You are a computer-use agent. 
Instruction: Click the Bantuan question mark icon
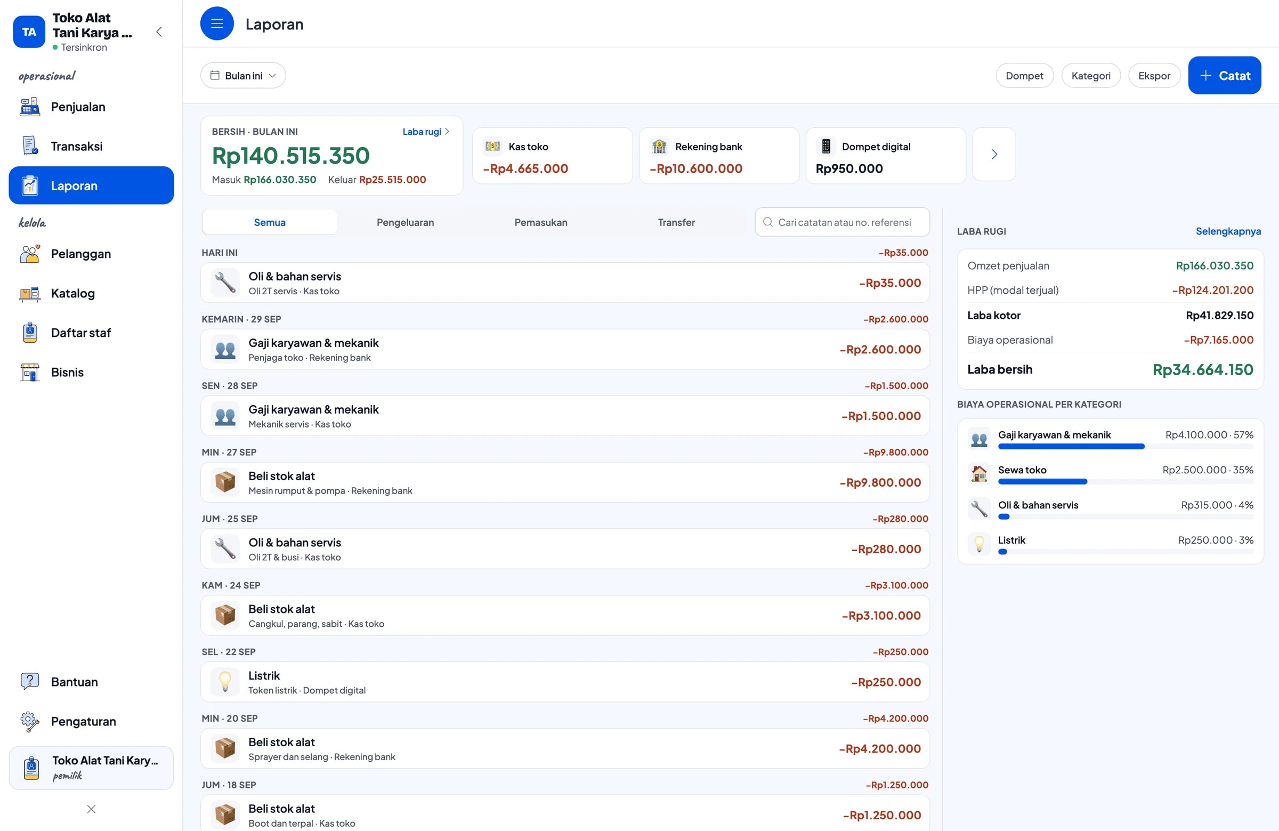coord(29,682)
